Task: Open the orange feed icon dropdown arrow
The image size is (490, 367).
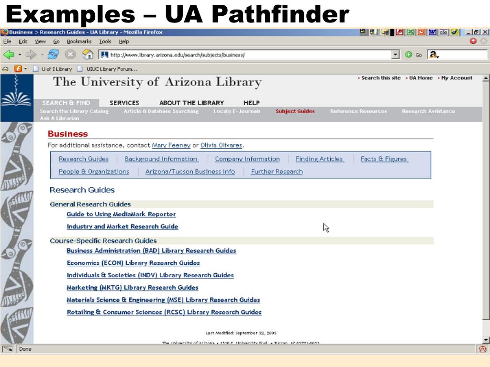Action: pyautogui.click(x=26, y=69)
